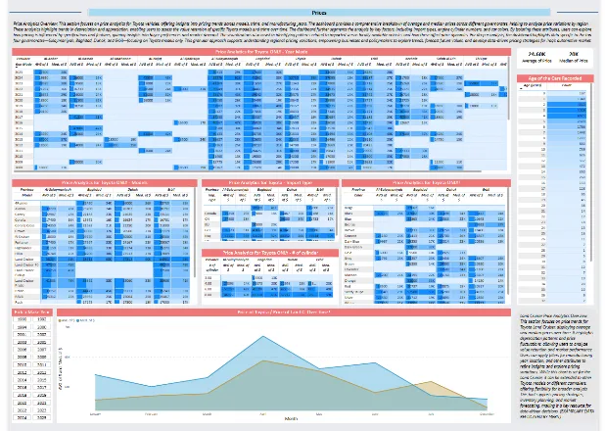Select year 2008 in the year slicer
The image size is (605, 431).
tap(22, 358)
